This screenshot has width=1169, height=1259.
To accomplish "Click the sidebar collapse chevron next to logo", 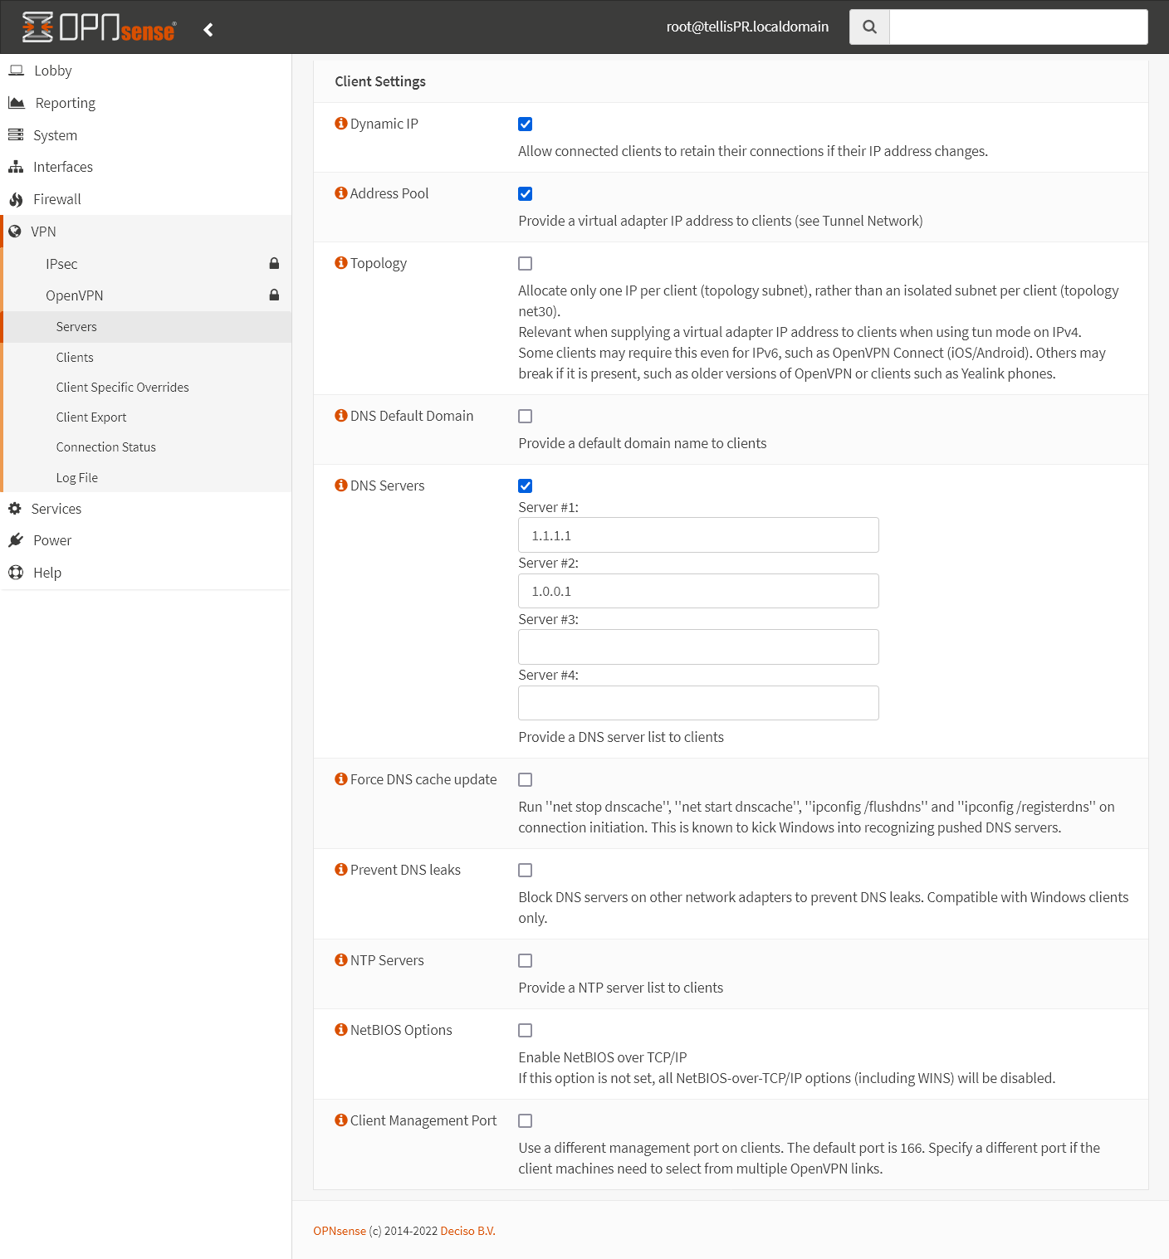I will point(208,28).
